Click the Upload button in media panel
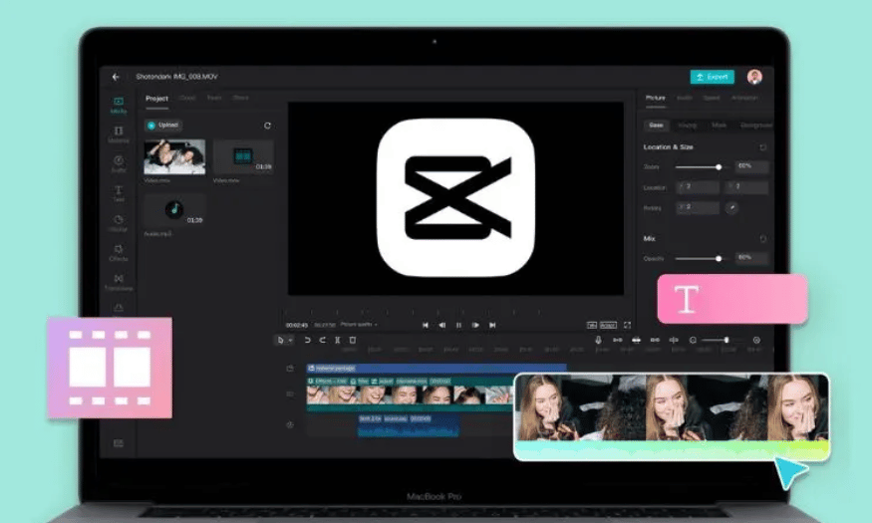The image size is (872, 523). pyautogui.click(x=163, y=126)
